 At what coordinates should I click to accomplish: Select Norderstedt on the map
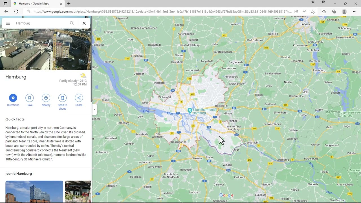coord(192,70)
